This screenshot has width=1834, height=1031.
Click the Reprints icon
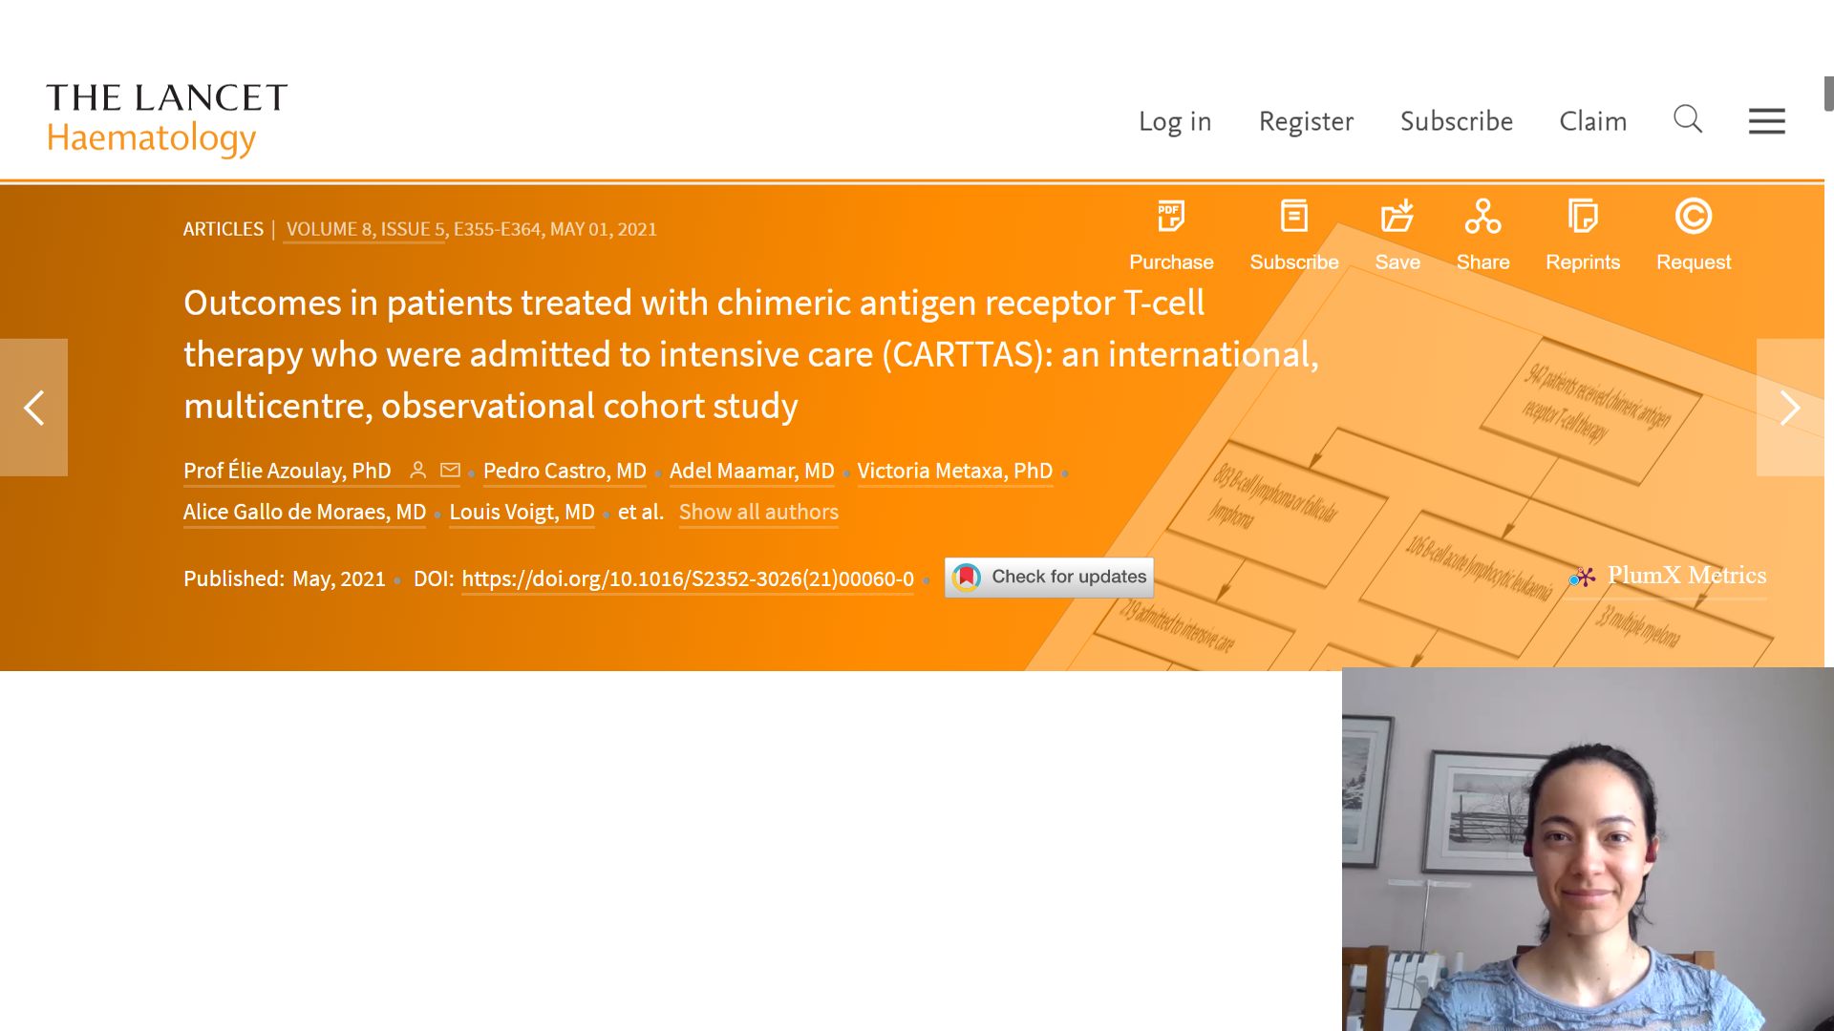[1583, 218]
